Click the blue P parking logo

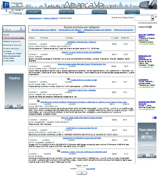pyautogui.click(x=6, y=5)
